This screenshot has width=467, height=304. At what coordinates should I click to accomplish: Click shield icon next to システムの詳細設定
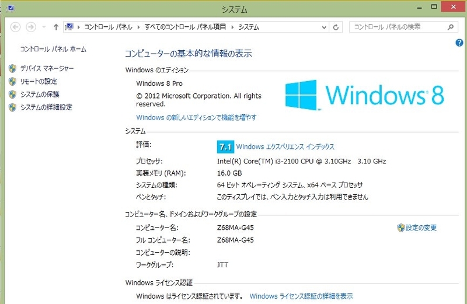[12, 107]
